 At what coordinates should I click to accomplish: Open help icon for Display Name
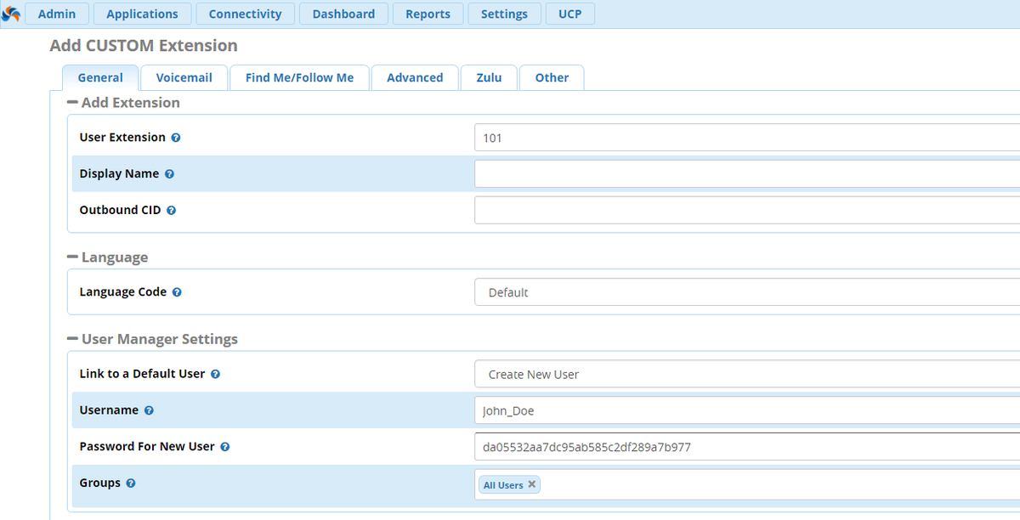(169, 174)
